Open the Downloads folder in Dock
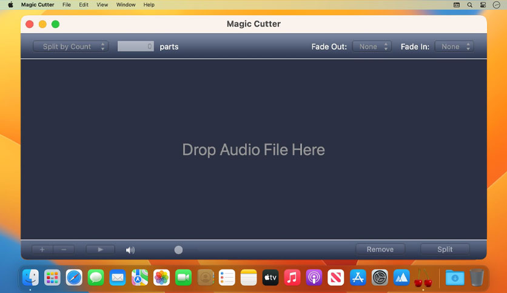Viewport: 507px width, 293px height. coord(455,277)
